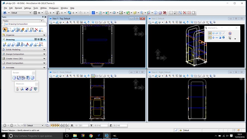
Task: Click the Pan View hand icon in View 1
Action: point(89,22)
